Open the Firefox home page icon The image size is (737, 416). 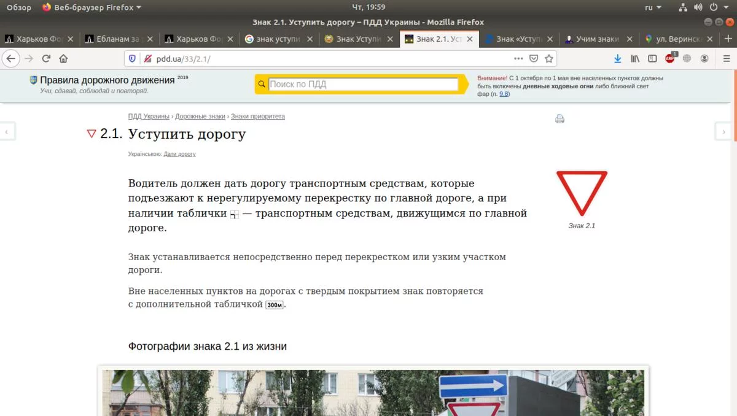point(63,59)
